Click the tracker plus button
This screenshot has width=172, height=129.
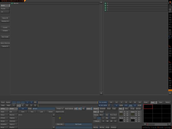coord(103,118)
